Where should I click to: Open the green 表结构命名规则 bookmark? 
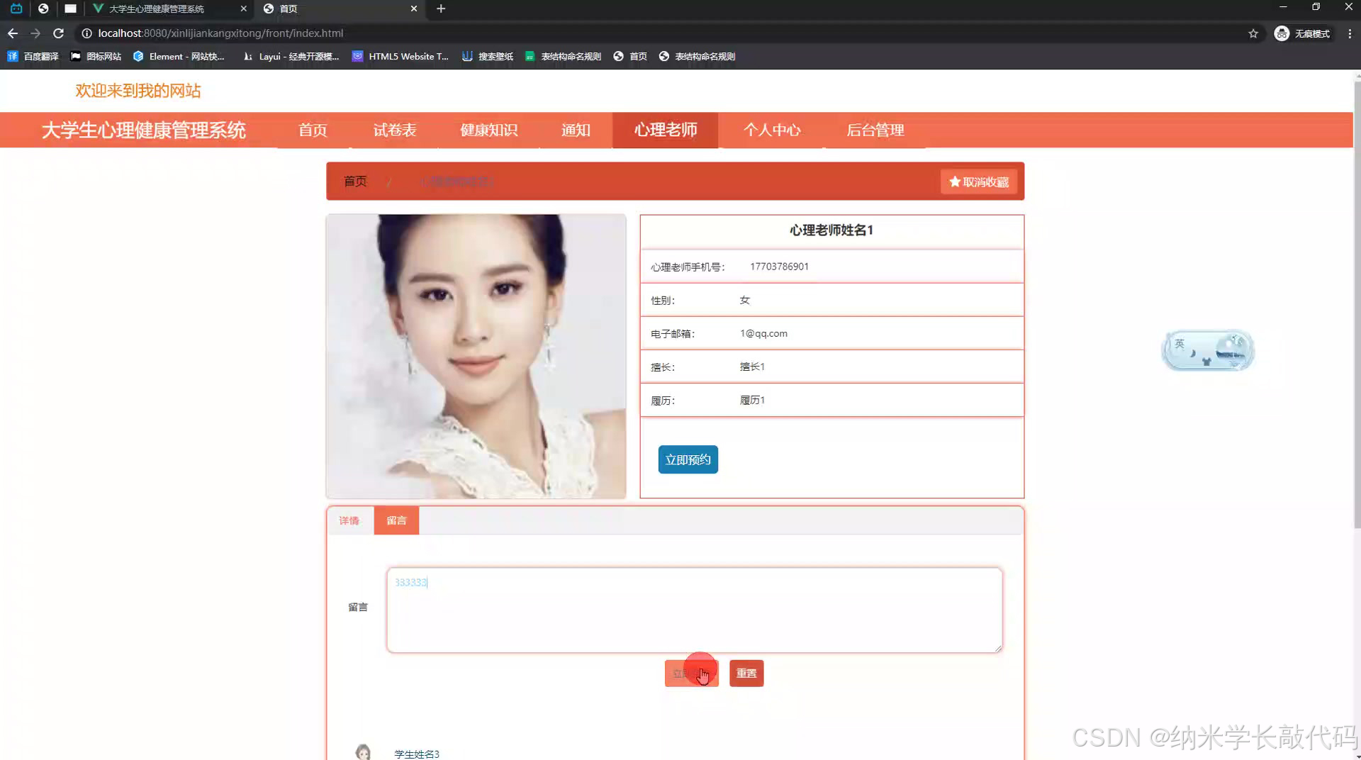point(564,56)
